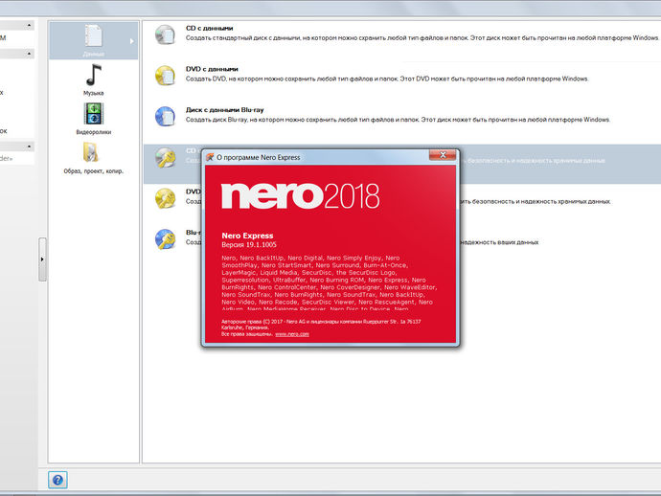
Task: Click the DVD с данными disc icon
Action: 165,76
